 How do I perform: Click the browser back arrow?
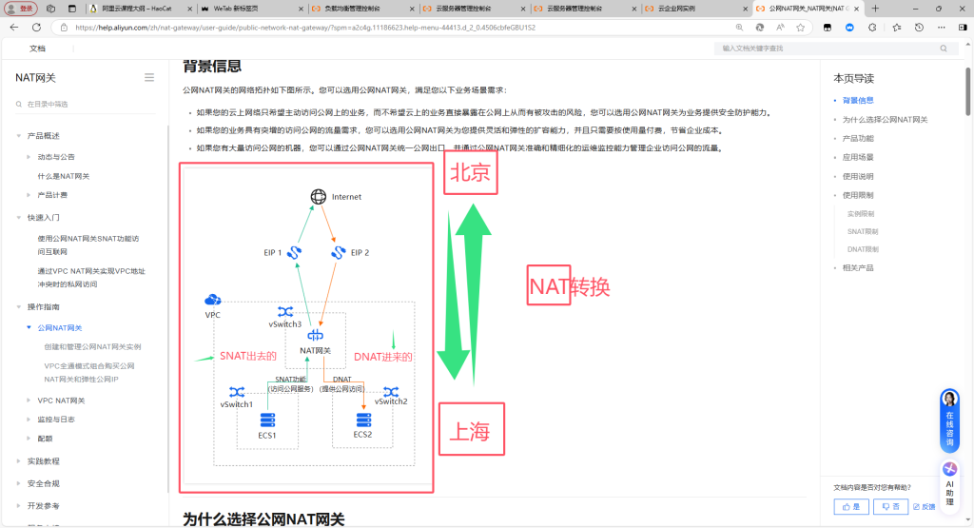(13, 28)
